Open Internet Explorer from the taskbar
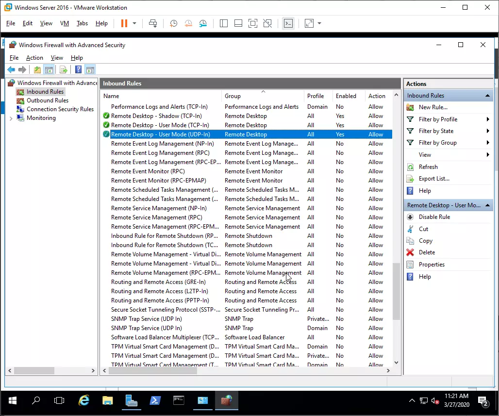499x416 pixels. [83, 400]
